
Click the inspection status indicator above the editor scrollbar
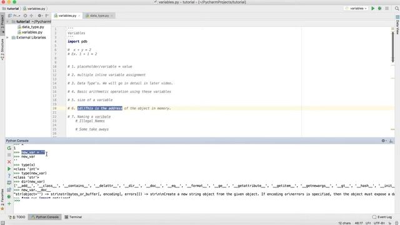pos(393,29)
